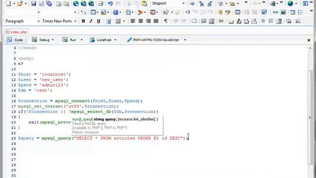Click the globe with checkmark icon
The height and width of the screenshot is (178, 316).
pyautogui.click(x=91, y=3)
